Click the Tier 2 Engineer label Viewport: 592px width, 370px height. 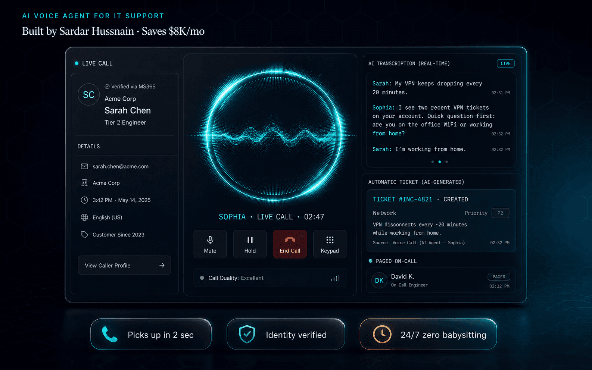pos(125,122)
